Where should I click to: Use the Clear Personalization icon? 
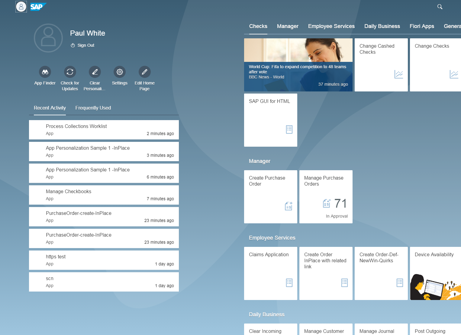95,72
